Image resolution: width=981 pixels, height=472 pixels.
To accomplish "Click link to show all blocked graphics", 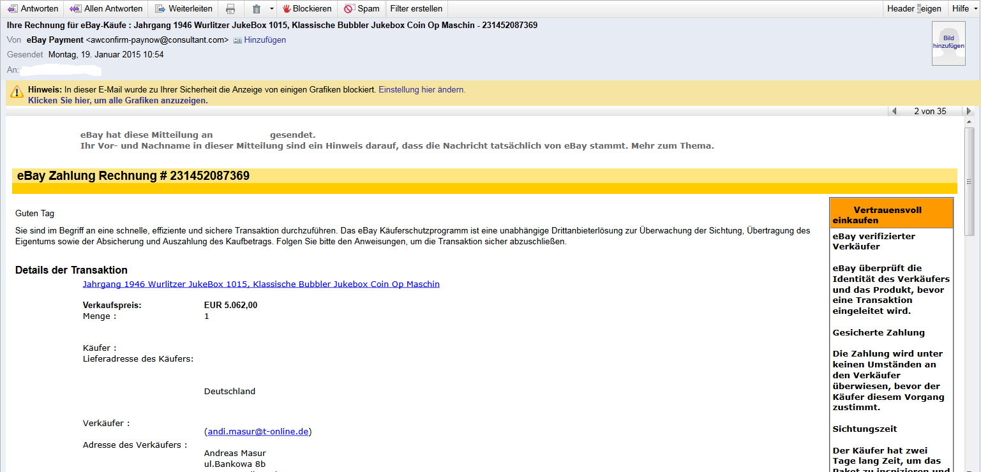I will click(118, 101).
